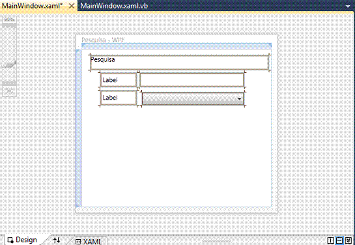Collapse the pane with double-chevron icon

click(x=348, y=240)
